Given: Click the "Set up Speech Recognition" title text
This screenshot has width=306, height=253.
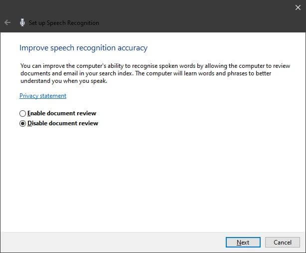Looking at the screenshot, I should pos(64,23).
